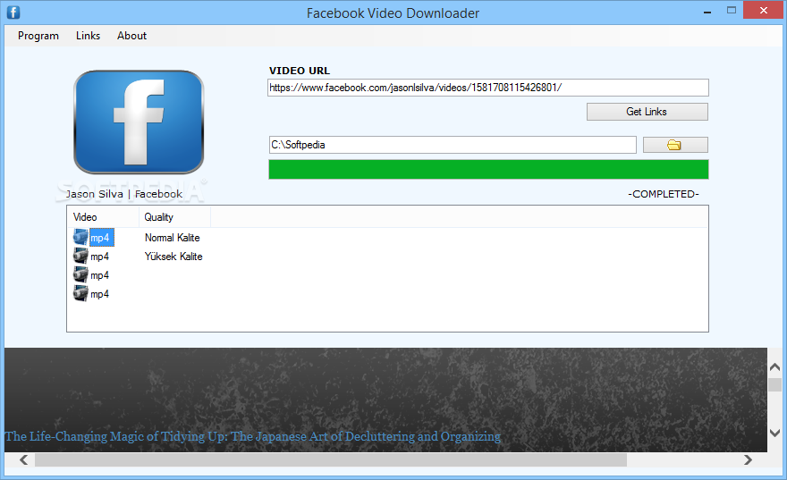Click the small Facebook icon in title bar
The image size is (787, 480).
point(13,12)
